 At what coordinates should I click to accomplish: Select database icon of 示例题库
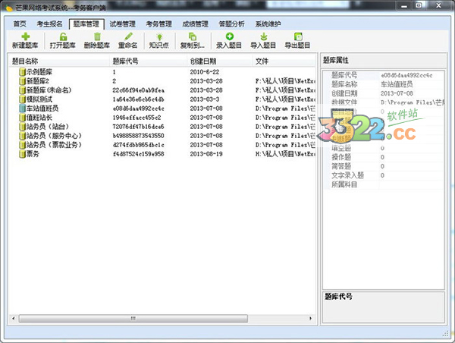point(22,72)
